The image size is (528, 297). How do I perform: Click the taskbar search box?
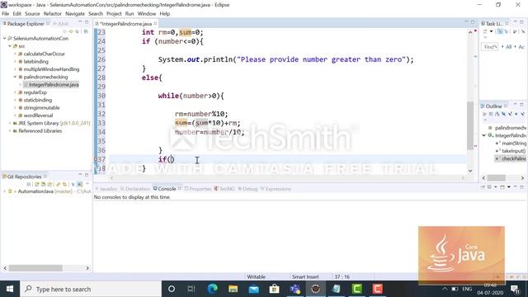(91, 289)
